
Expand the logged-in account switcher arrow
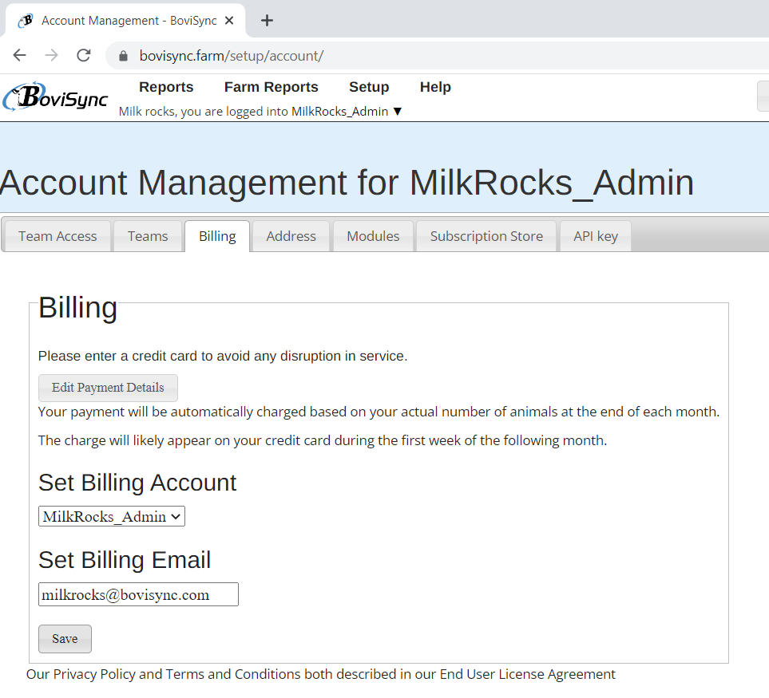tap(398, 112)
